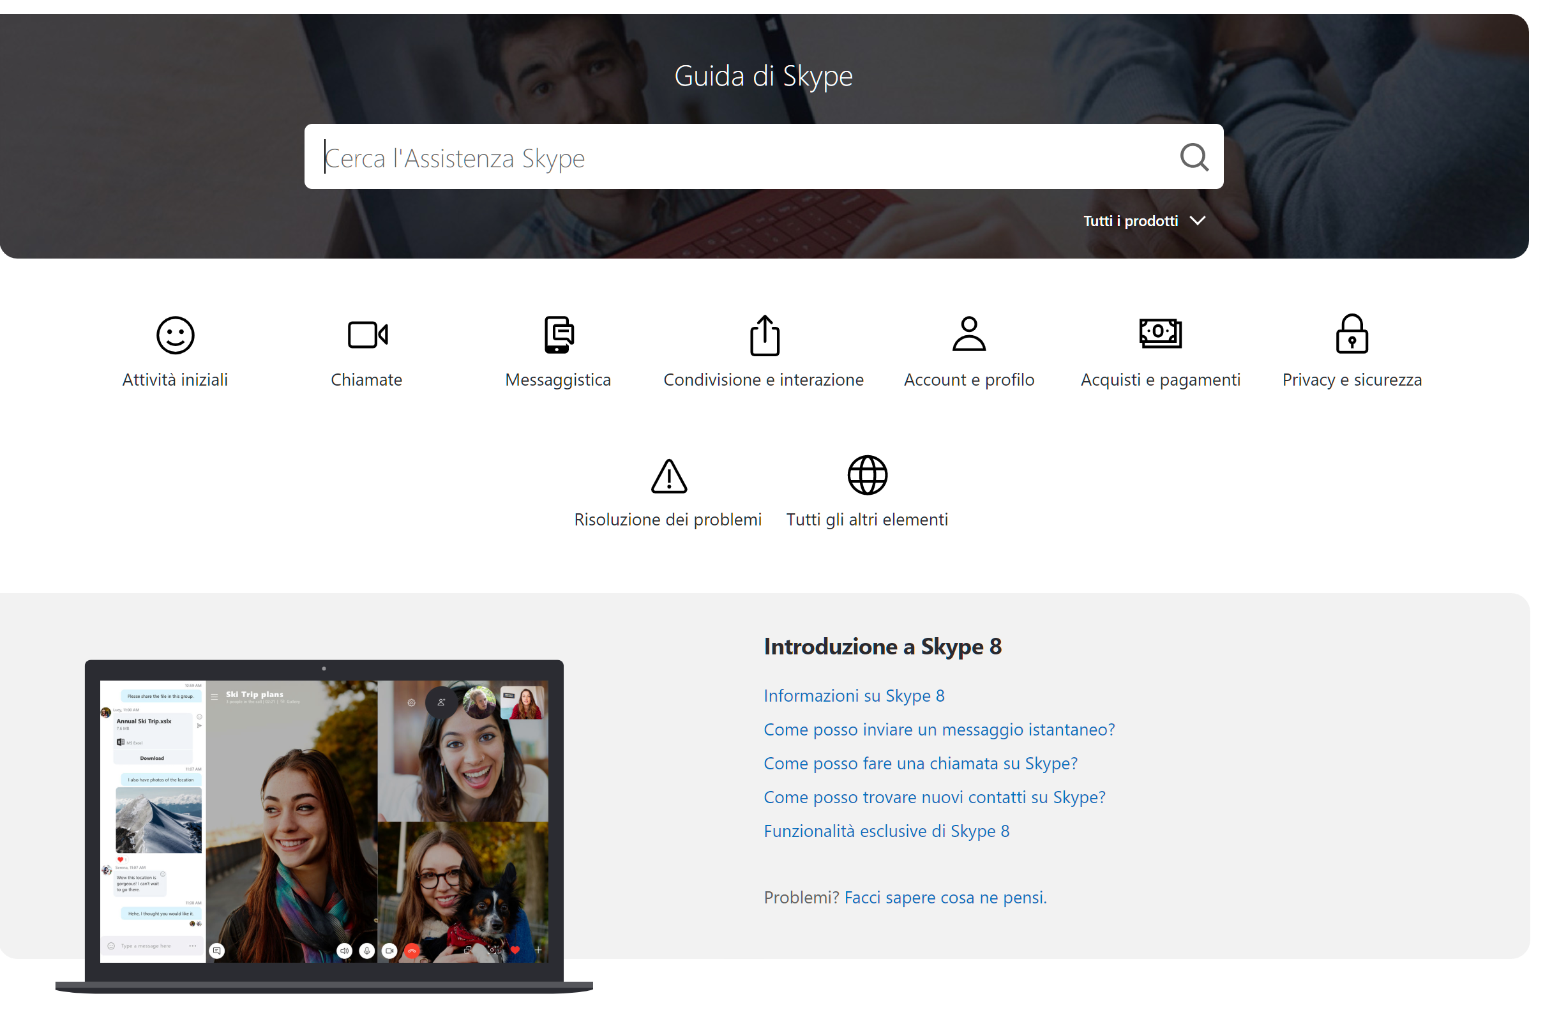Click the Cerca l'Assistenza Skype search field
Screen dimensions: 1559x1033
(x=737, y=158)
